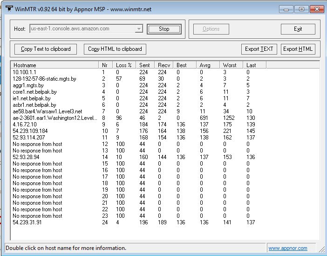Click the WinMTR title bar app icon
Image resolution: width=327 pixels, height=256 pixels.
9,8
